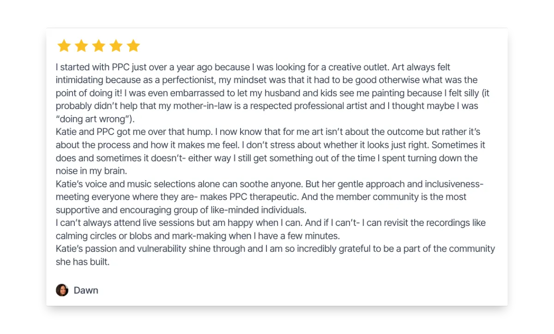Click the text "noise in my brain."

(91, 171)
